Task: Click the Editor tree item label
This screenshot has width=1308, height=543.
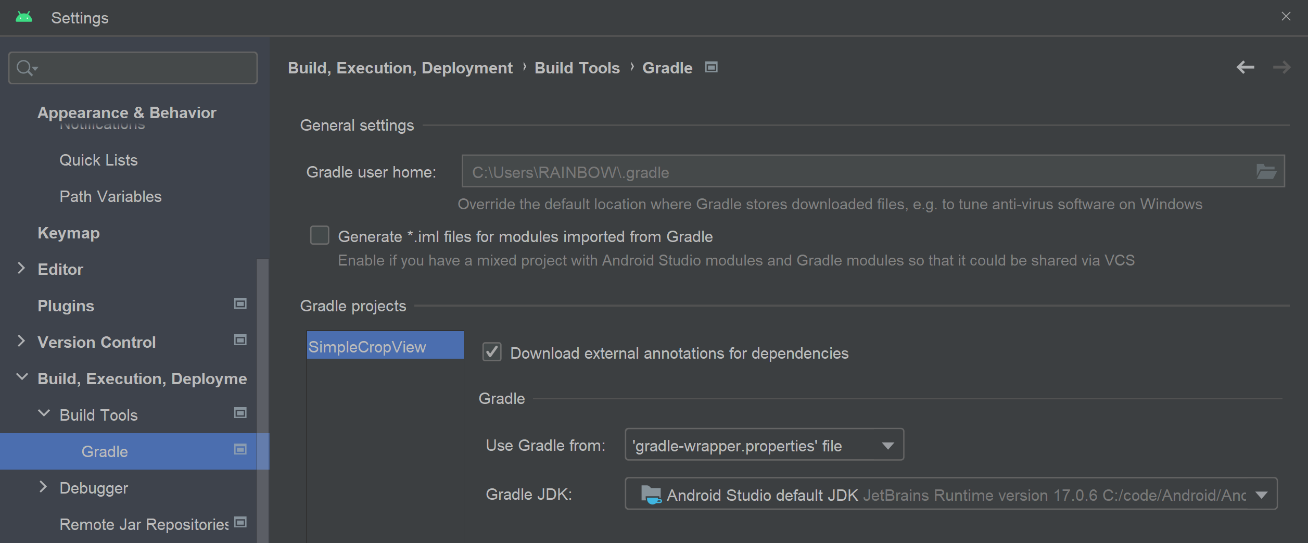Action: (60, 270)
